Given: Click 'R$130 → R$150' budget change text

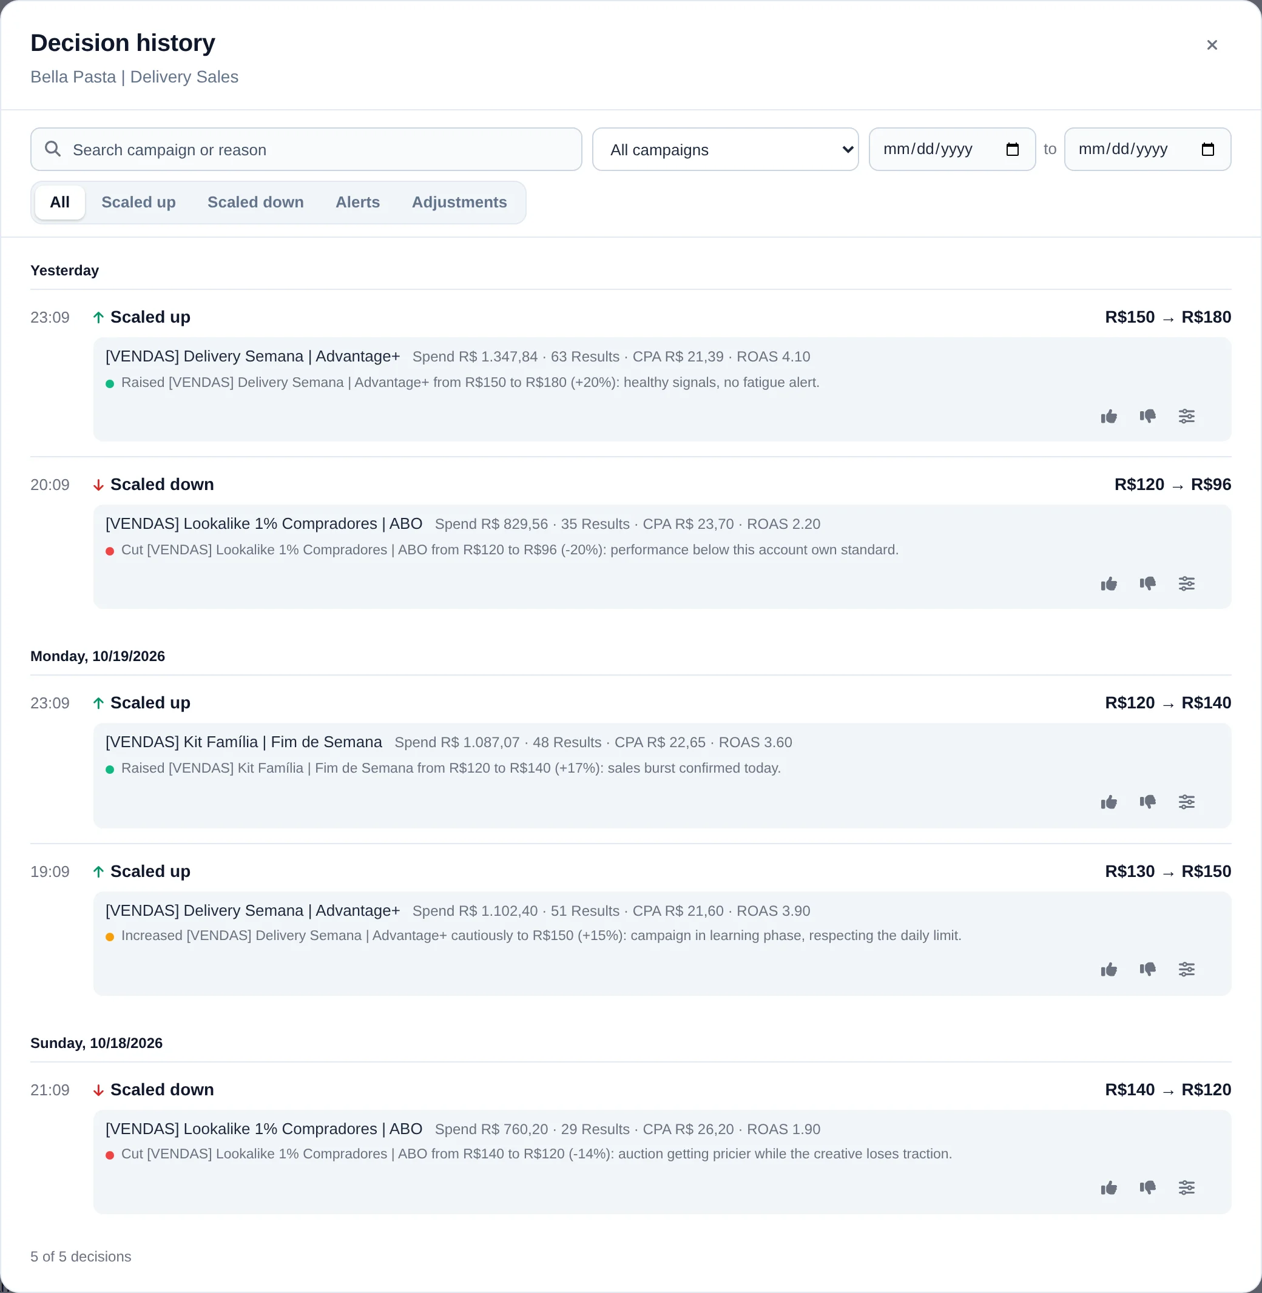Looking at the screenshot, I should pyautogui.click(x=1168, y=871).
